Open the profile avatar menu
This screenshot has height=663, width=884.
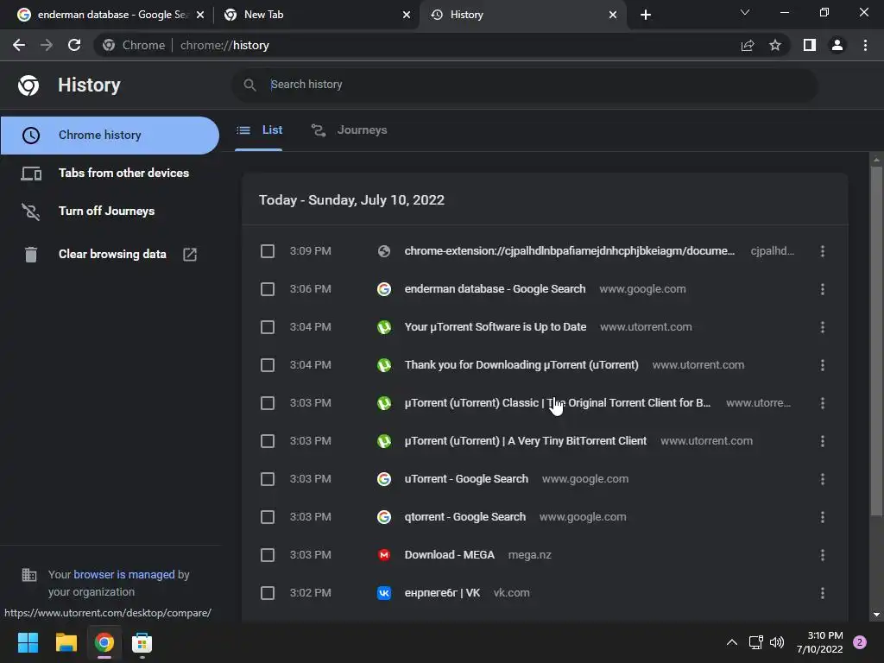click(x=837, y=45)
